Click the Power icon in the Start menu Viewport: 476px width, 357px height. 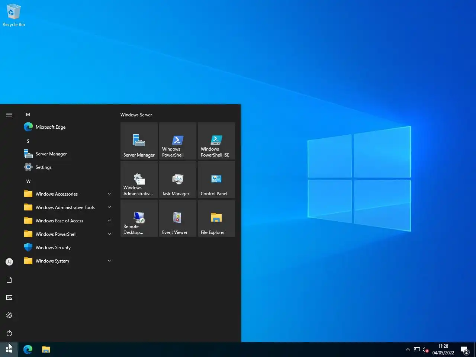tap(9, 333)
